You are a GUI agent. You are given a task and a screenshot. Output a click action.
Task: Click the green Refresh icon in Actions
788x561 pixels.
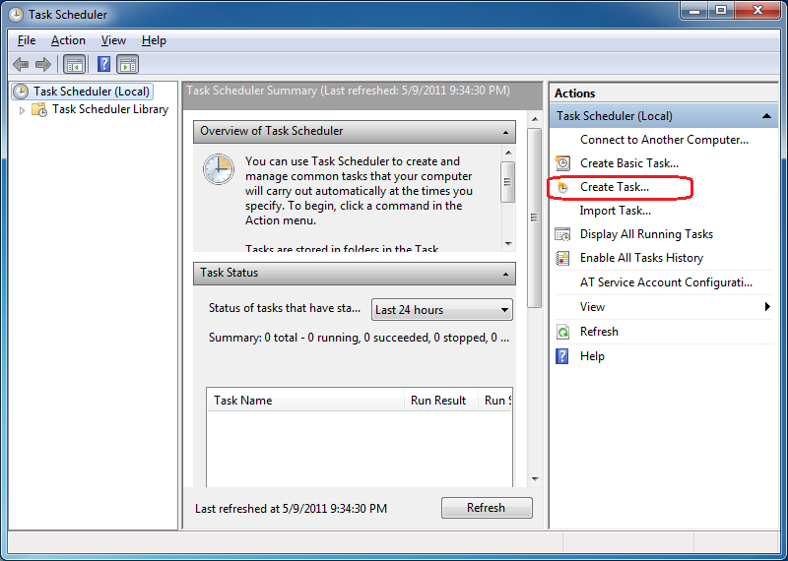[x=562, y=332]
